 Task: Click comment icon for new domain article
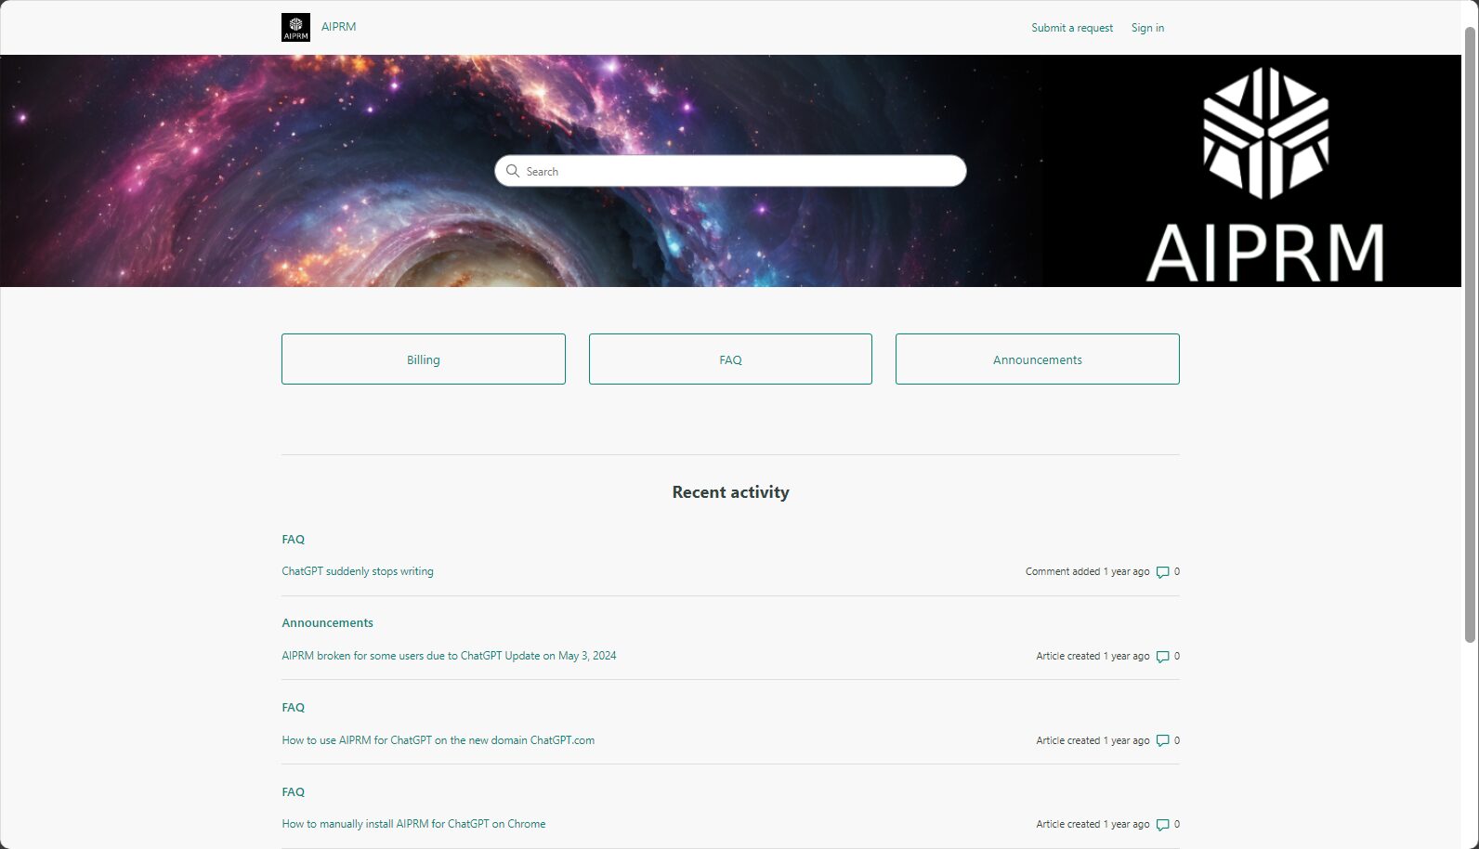1162,741
